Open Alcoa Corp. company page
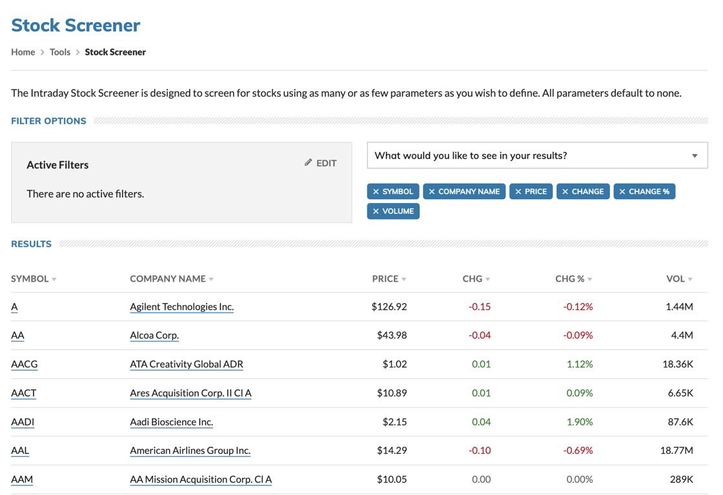Viewport: 723px width, 495px height. (154, 335)
